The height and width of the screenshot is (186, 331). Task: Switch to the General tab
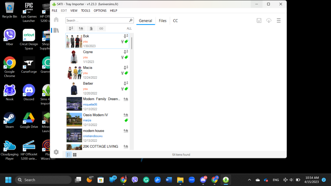pos(145,20)
